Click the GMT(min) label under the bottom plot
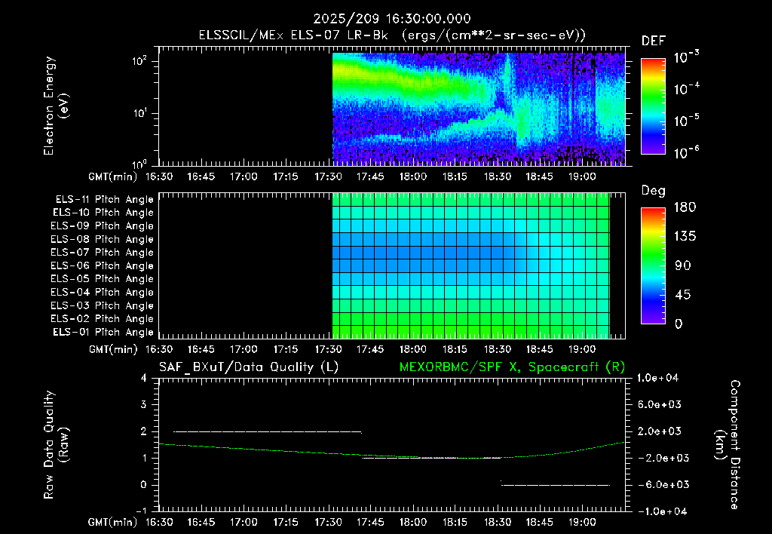 click(x=113, y=522)
